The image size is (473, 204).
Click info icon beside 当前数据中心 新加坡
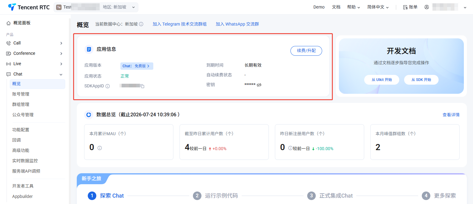pyautogui.click(x=141, y=24)
